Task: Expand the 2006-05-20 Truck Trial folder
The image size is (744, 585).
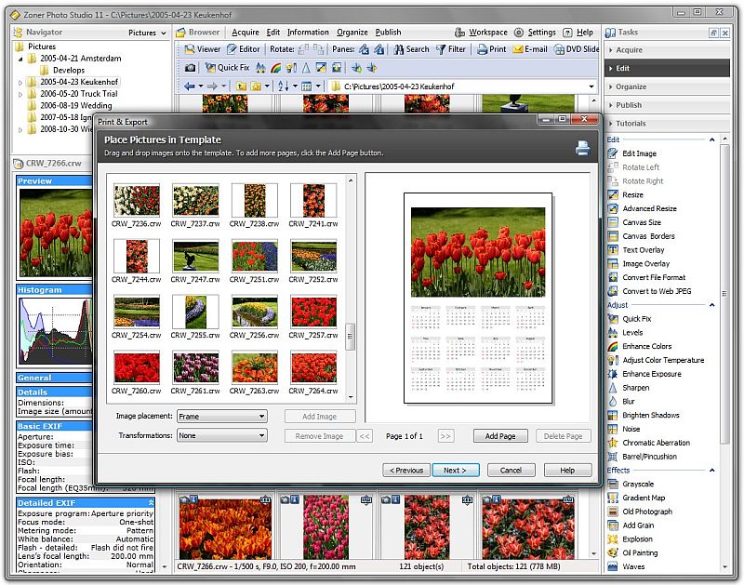Action: point(20,94)
